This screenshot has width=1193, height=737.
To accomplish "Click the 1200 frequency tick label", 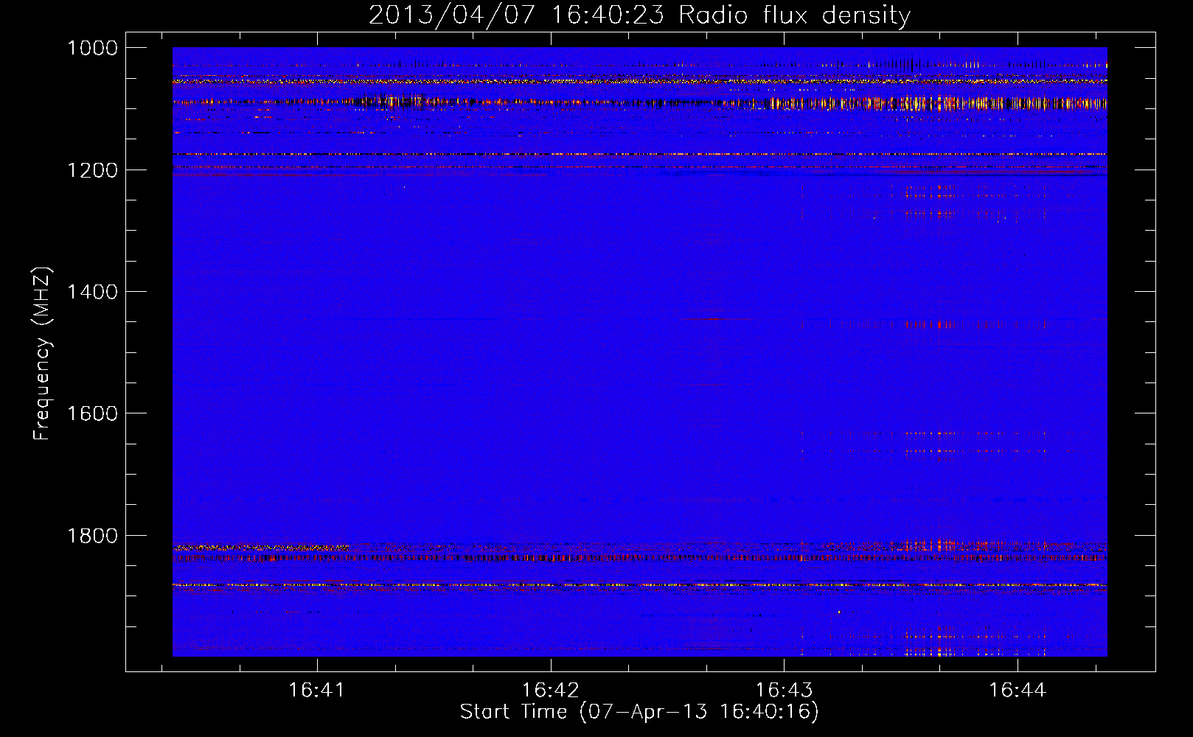I will 92,170.
